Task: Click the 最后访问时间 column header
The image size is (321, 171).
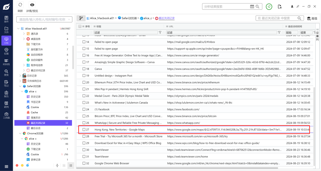Action: point(295,26)
